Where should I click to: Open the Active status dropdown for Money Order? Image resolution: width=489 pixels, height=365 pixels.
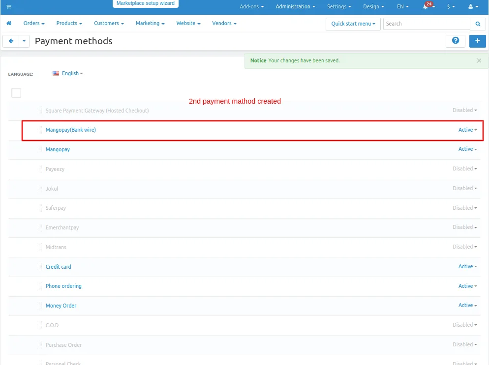[x=467, y=305]
